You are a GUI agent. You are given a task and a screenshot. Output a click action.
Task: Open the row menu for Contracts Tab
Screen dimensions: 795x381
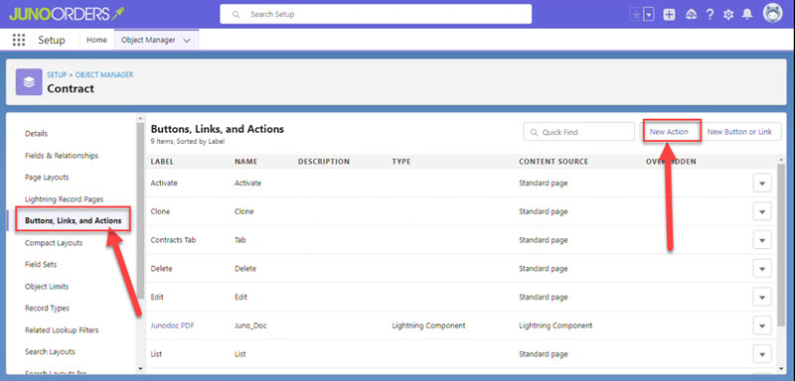(762, 240)
